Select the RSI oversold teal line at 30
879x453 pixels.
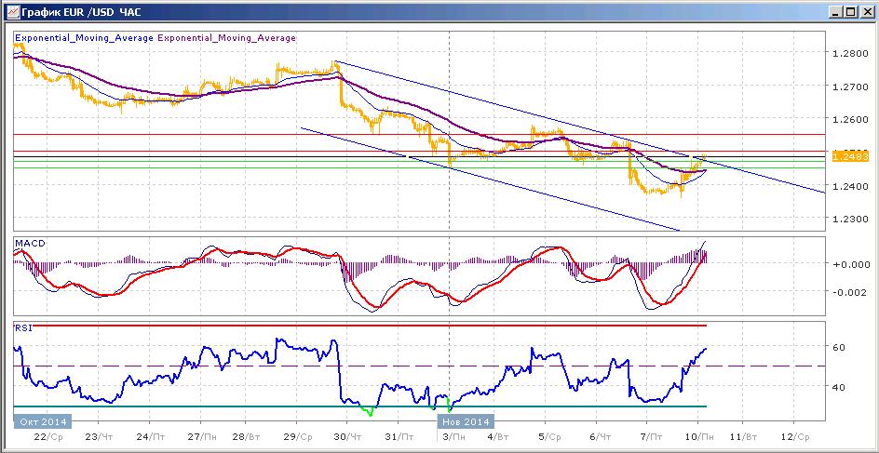[358, 406]
